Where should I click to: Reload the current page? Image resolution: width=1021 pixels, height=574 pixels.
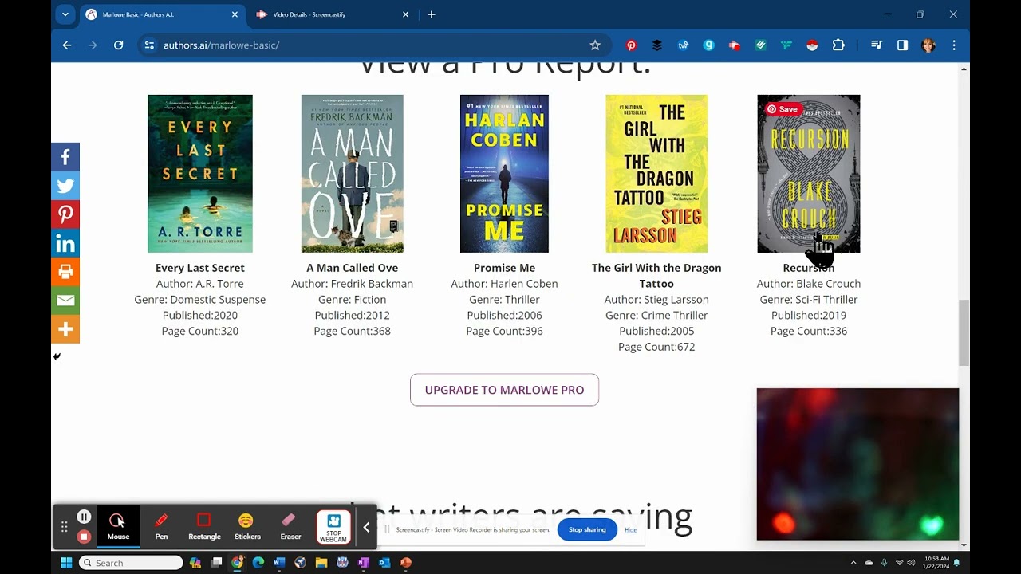click(118, 45)
